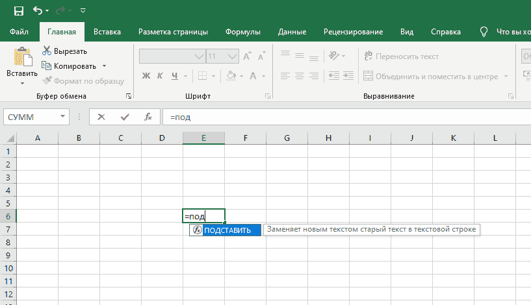Toggle italic formatting (К)
The height and width of the screenshot is (305, 531).
coord(161,77)
